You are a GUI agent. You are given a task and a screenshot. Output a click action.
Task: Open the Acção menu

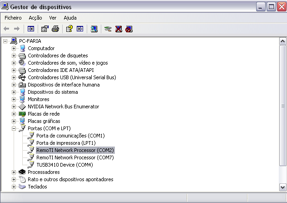tap(35, 18)
